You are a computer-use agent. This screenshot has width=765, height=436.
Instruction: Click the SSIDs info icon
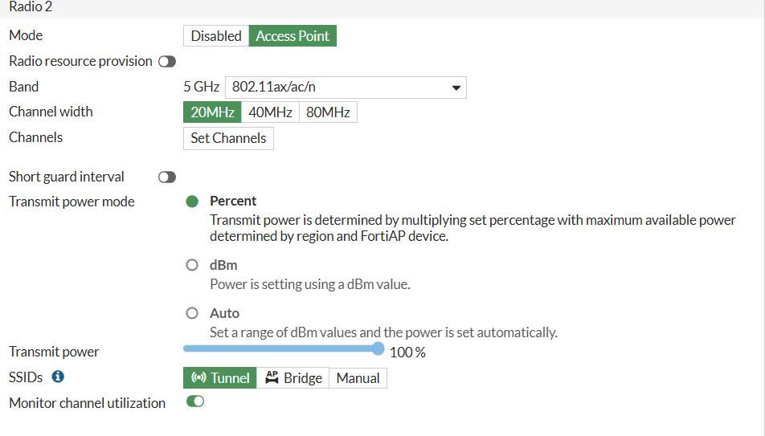58,377
